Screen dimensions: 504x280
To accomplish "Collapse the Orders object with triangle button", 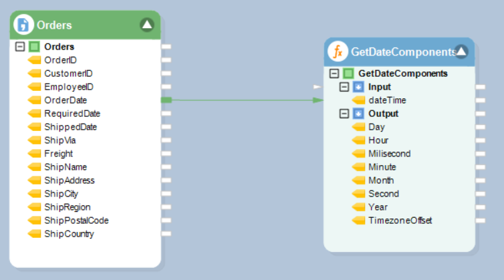I will click(147, 25).
